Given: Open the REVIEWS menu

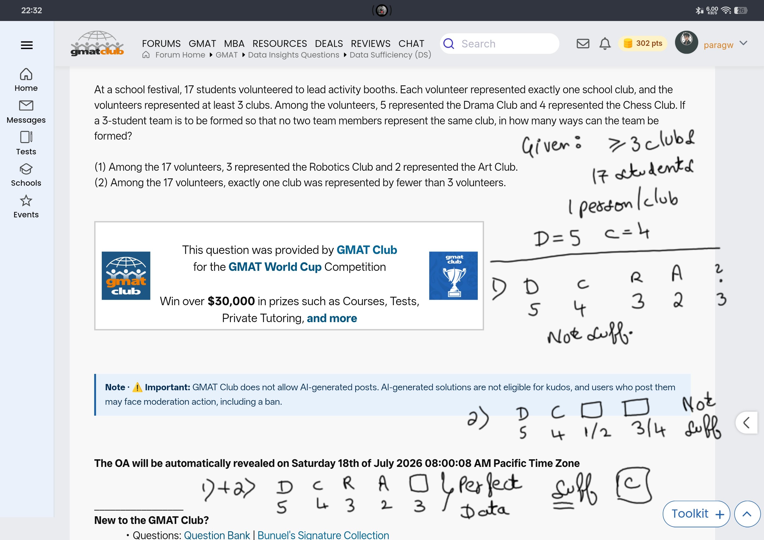Looking at the screenshot, I should point(370,44).
